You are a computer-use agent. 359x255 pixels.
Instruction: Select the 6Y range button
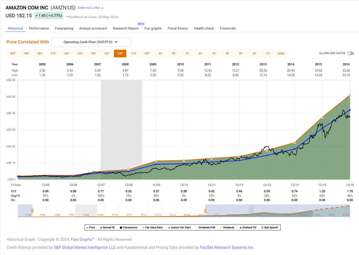tap(201, 53)
